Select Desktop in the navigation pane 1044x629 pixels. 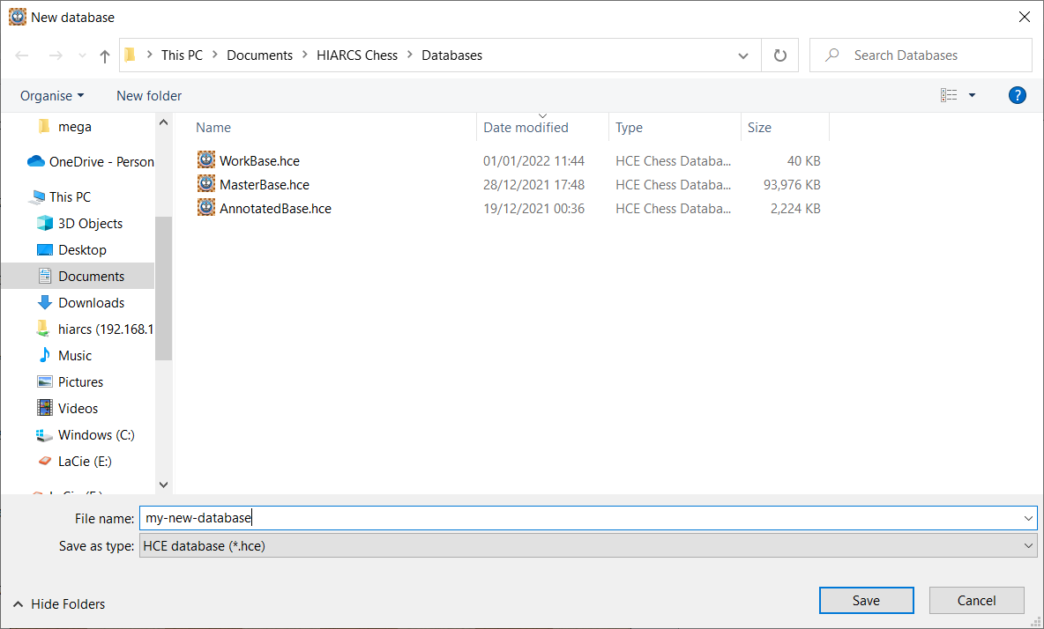pos(82,249)
